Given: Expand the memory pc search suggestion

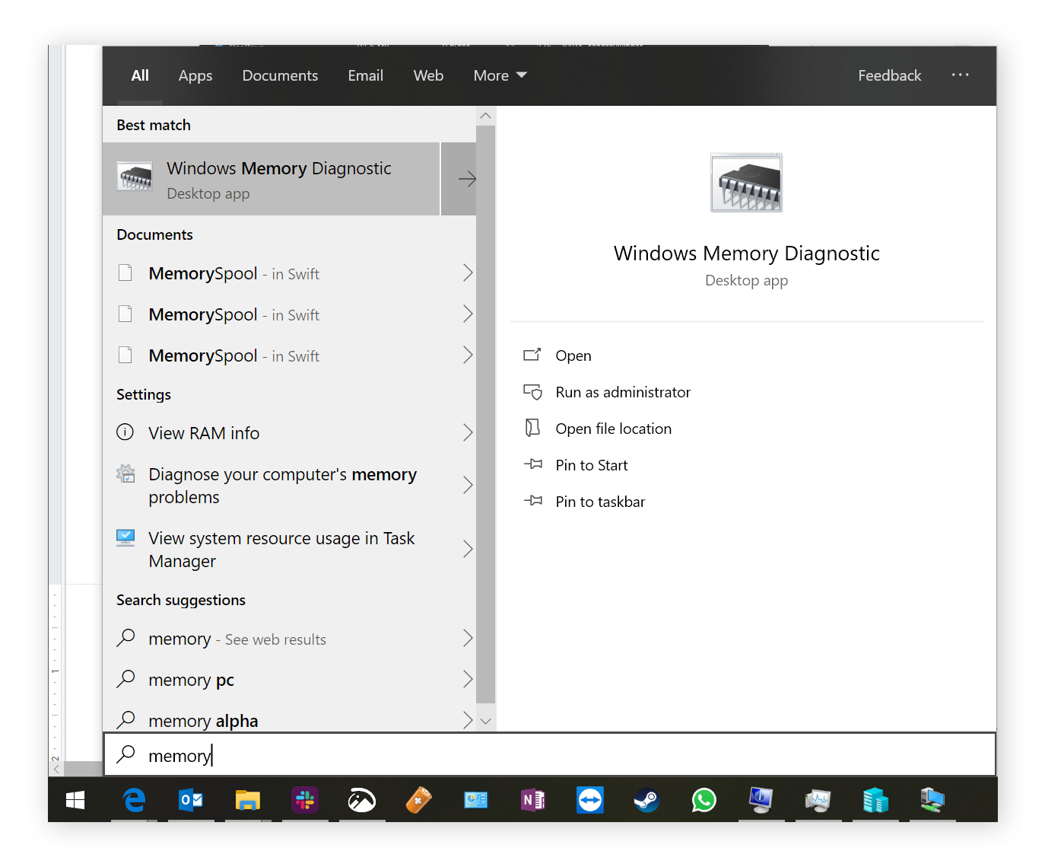Looking at the screenshot, I should point(468,679).
